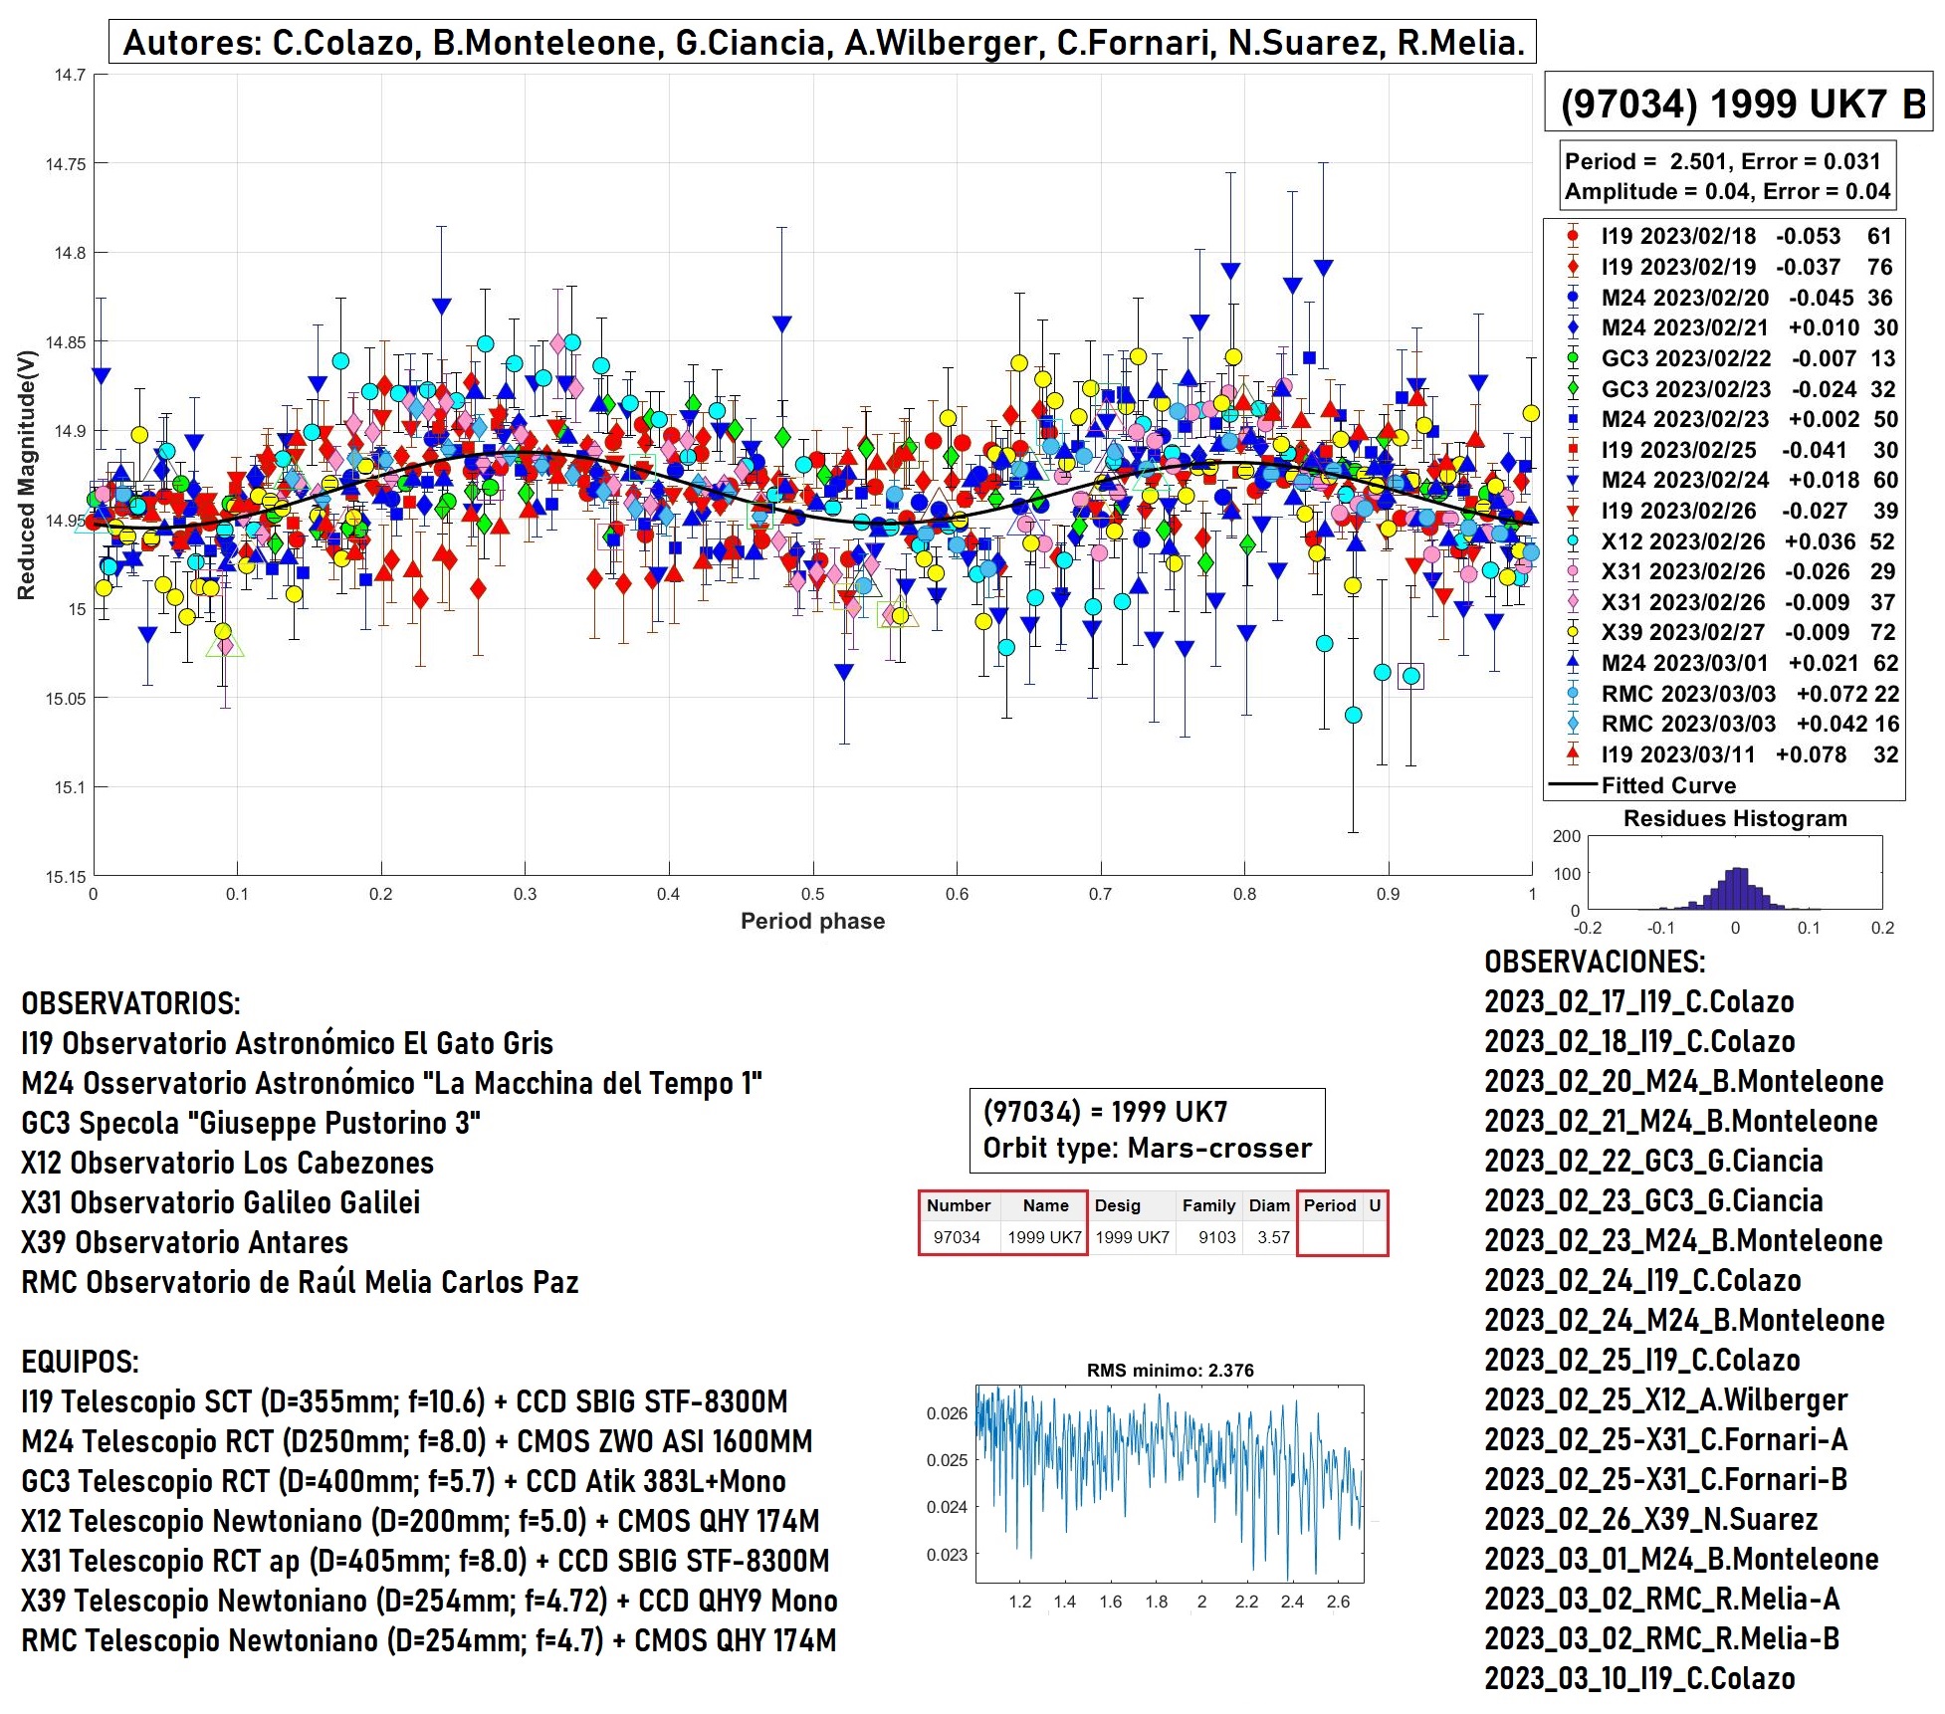1945x1714 pixels.
Task: Click the 'OBSERVATORIOS:' heading
Action: (130, 1002)
